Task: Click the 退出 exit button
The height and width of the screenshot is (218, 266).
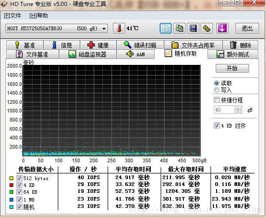Action: click(247, 28)
